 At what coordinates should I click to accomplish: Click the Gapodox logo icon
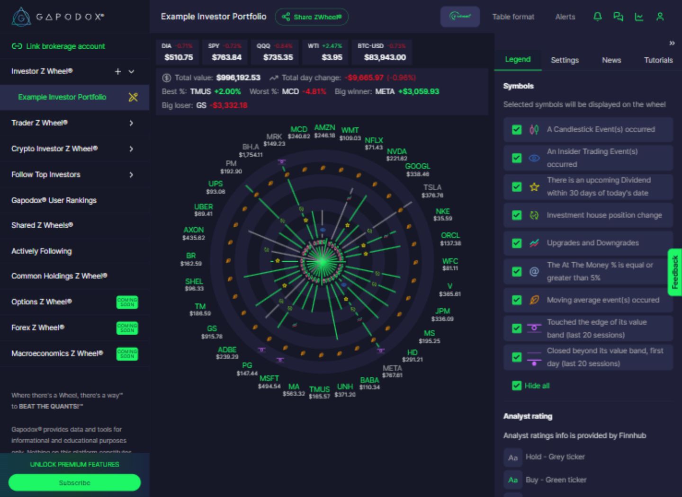pos(21,17)
